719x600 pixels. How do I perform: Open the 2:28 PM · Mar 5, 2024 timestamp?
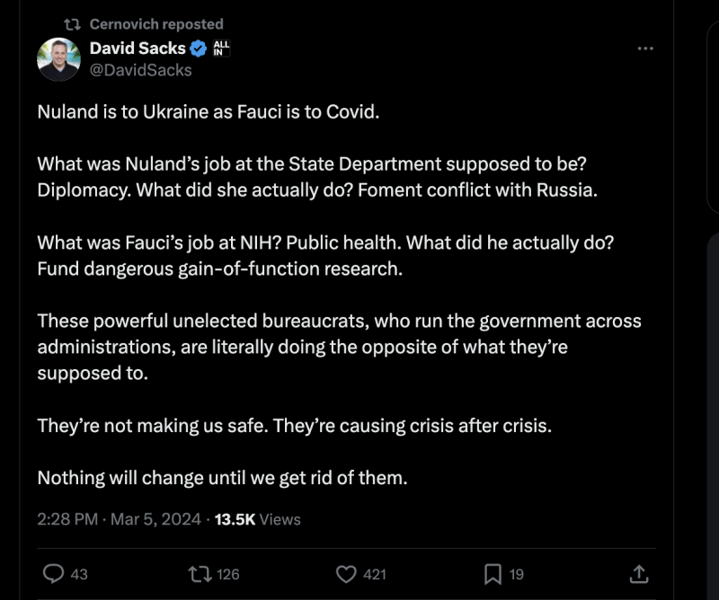click(x=120, y=519)
